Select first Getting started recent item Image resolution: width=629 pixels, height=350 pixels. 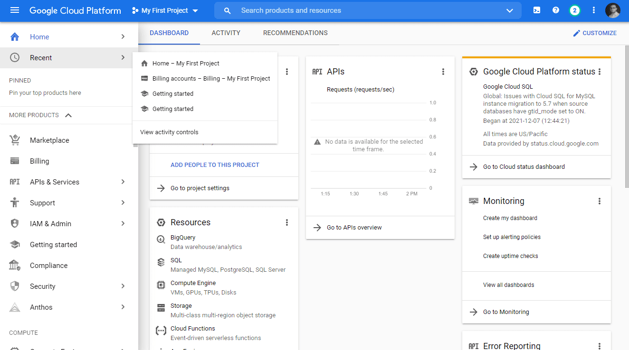point(205,93)
